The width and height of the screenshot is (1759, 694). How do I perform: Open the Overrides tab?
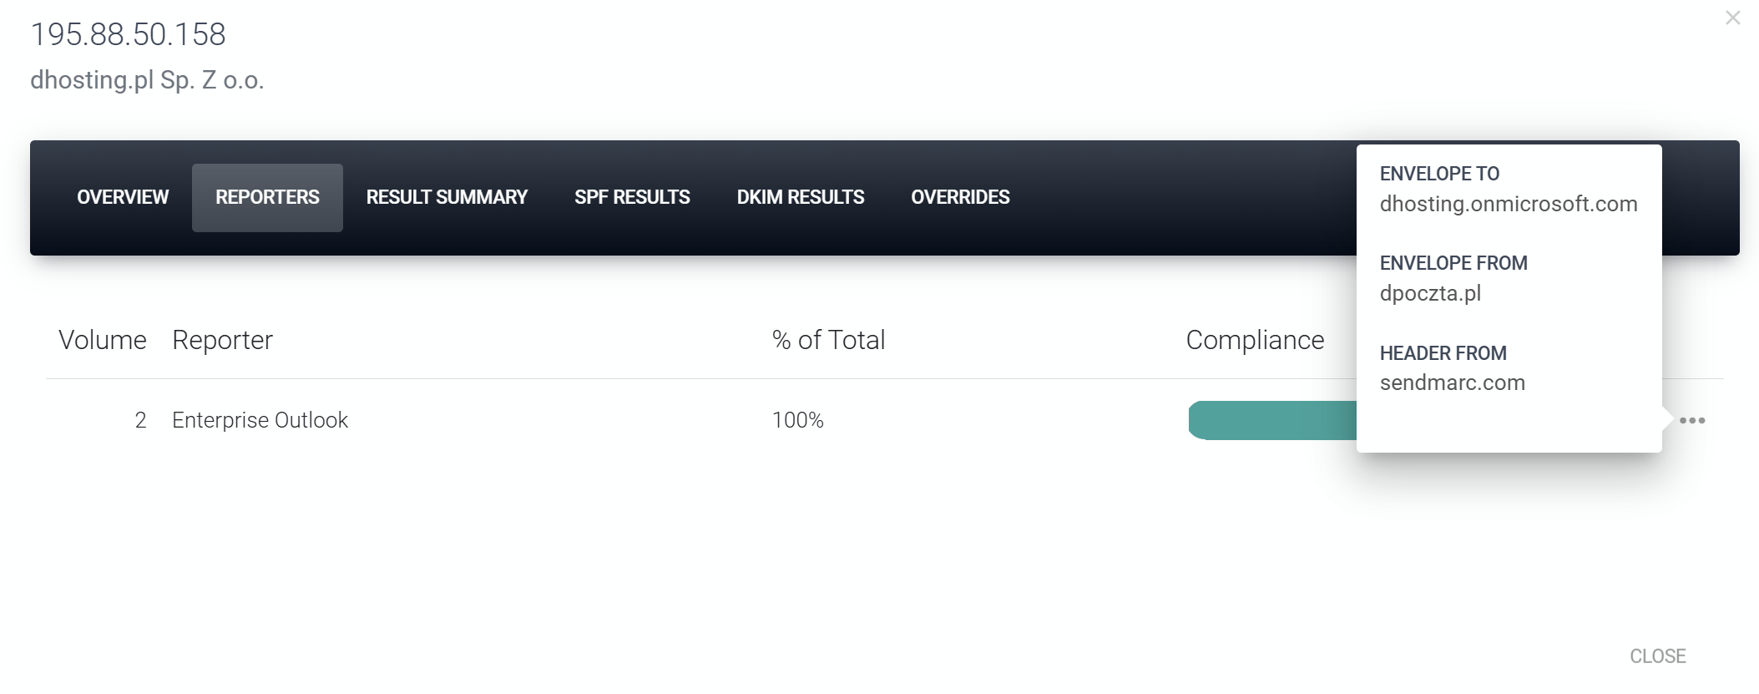[x=960, y=197]
